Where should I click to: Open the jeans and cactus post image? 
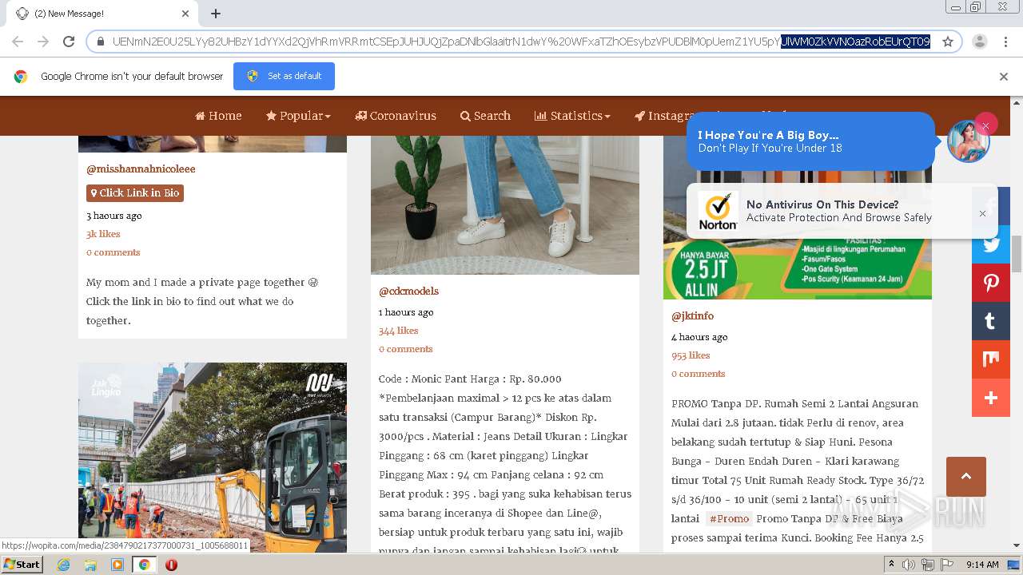coord(505,204)
